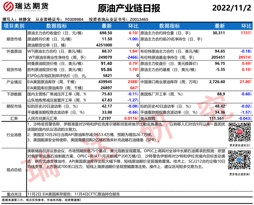The image size is (254, 205).
Task: Click the 汇率 row label
Action: pyautogui.click(x=14, y=118)
